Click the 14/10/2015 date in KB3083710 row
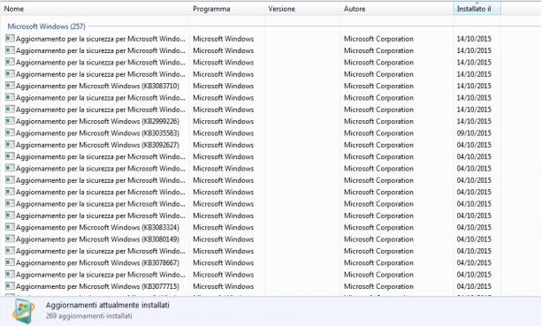 click(x=474, y=86)
